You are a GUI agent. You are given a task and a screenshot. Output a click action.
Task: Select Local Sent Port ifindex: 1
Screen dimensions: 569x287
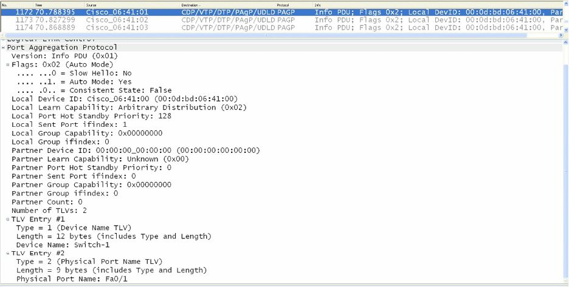[69, 124]
